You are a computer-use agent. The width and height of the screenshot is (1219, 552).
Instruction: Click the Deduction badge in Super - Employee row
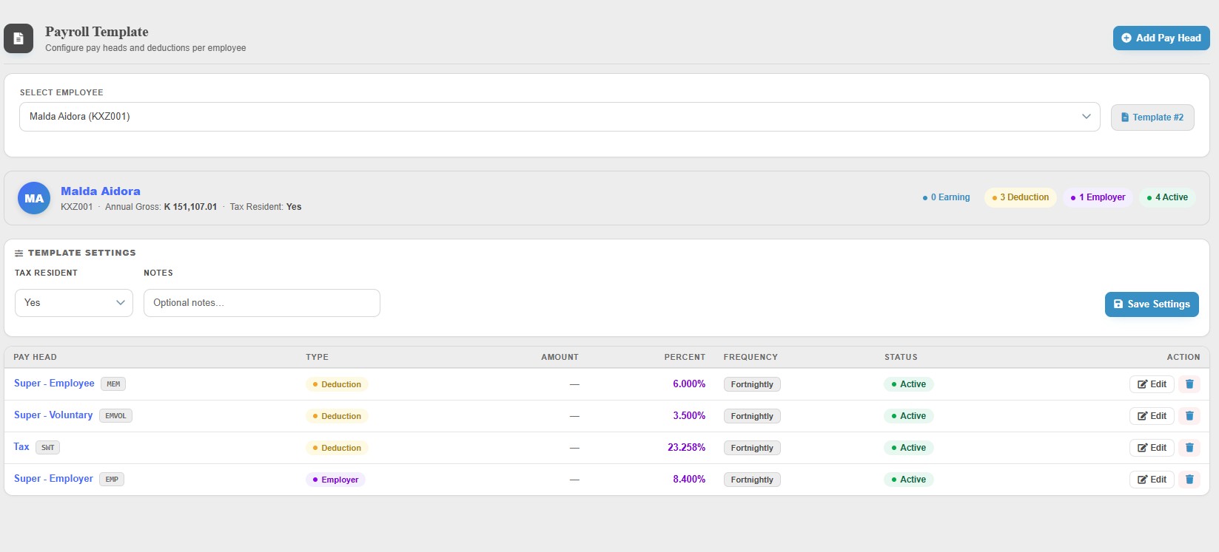tap(337, 384)
